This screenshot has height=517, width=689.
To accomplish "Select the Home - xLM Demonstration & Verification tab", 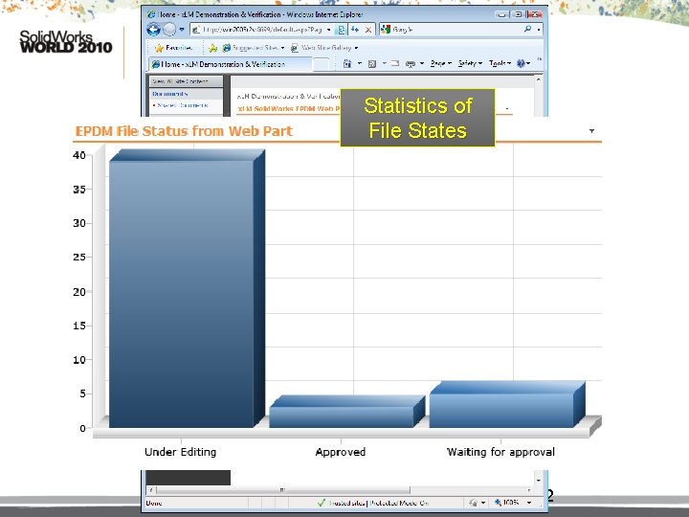I will 231,64.
